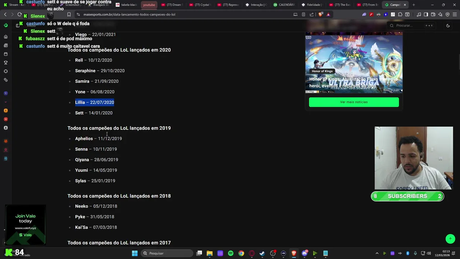Click the Honor of Kings category tag
The height and width of the screenshot is (259, 460).
pyautogui.click(x=322, y=71)
